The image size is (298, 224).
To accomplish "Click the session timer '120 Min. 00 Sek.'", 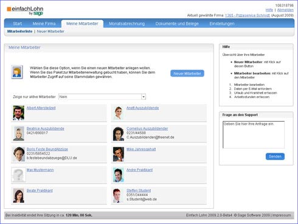I will [79, 215].
